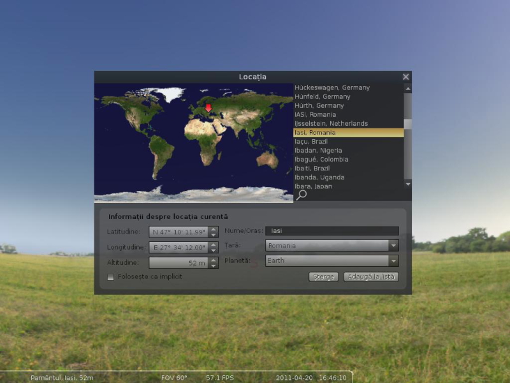This screenshot has width=510, height=383.
Task: Enable the 'Folosește ca implicit' checkbox
Action: coord(111,277)
